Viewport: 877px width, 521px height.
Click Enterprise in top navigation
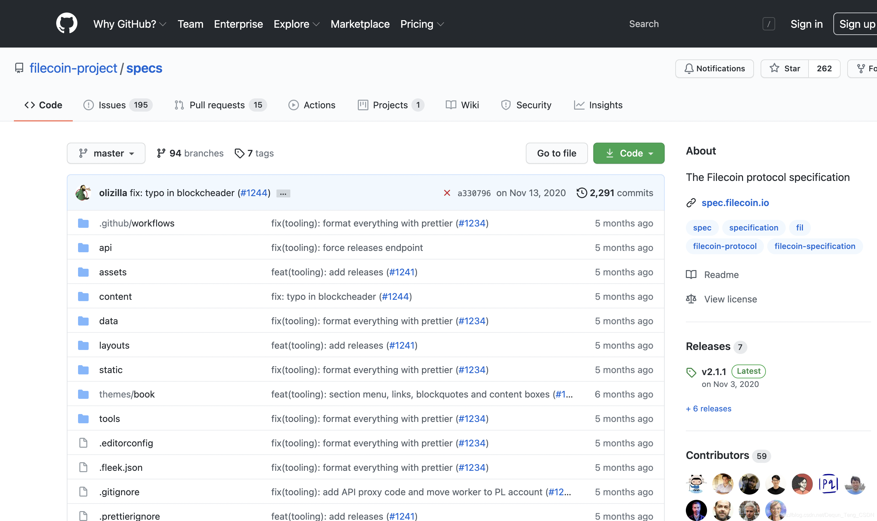click(238, 24)
